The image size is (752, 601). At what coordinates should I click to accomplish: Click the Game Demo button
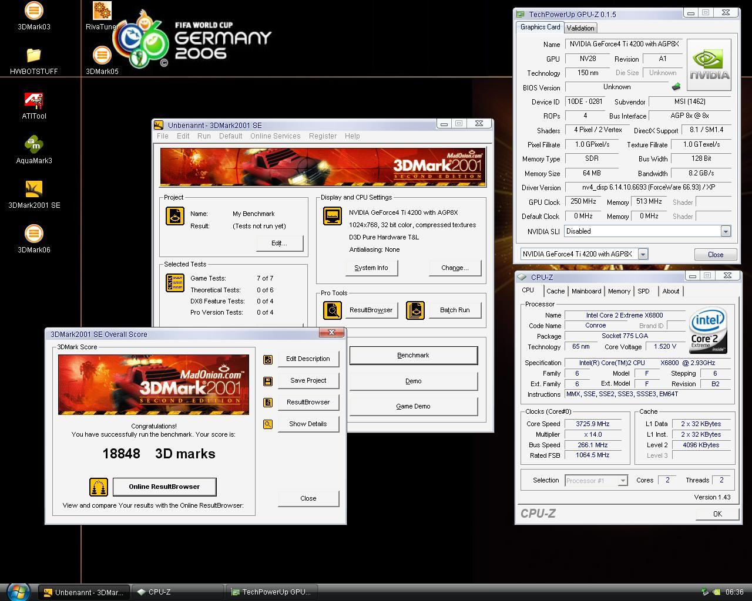tap(414, 406)
